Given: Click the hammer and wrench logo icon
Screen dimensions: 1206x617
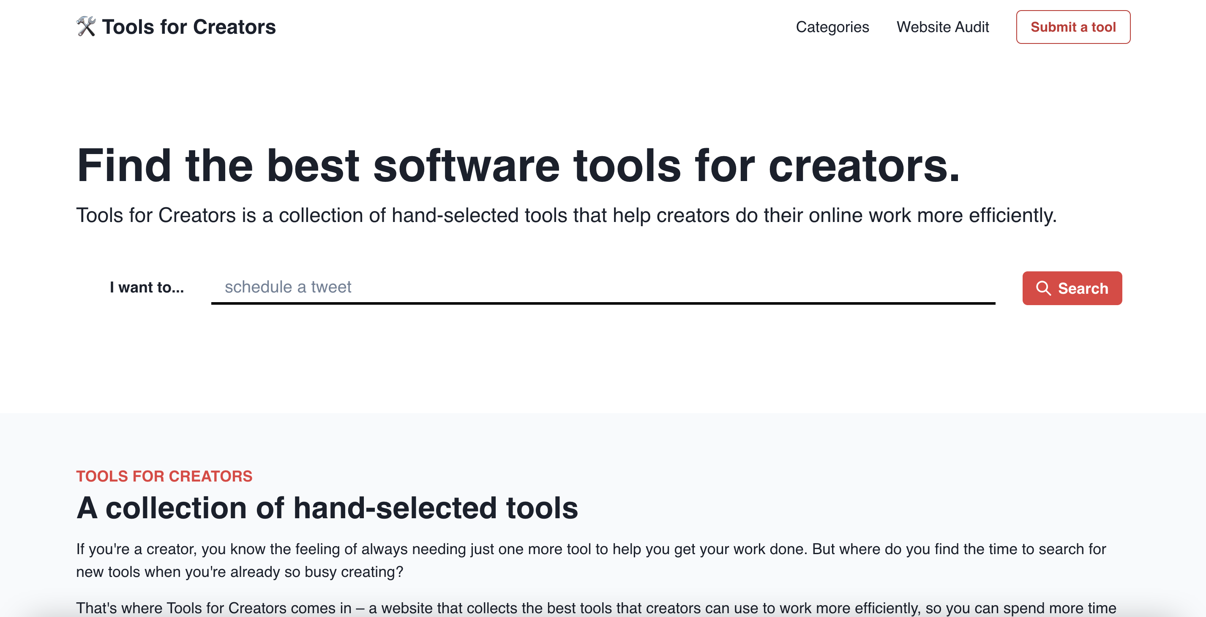Looking at the screenshot, I should 86,27.
